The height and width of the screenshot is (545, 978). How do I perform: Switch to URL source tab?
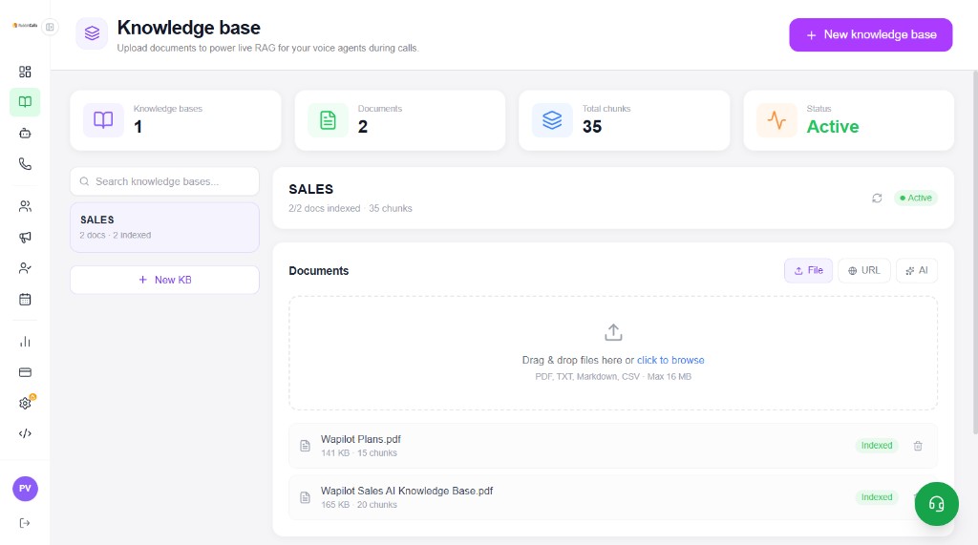point(863,271)
